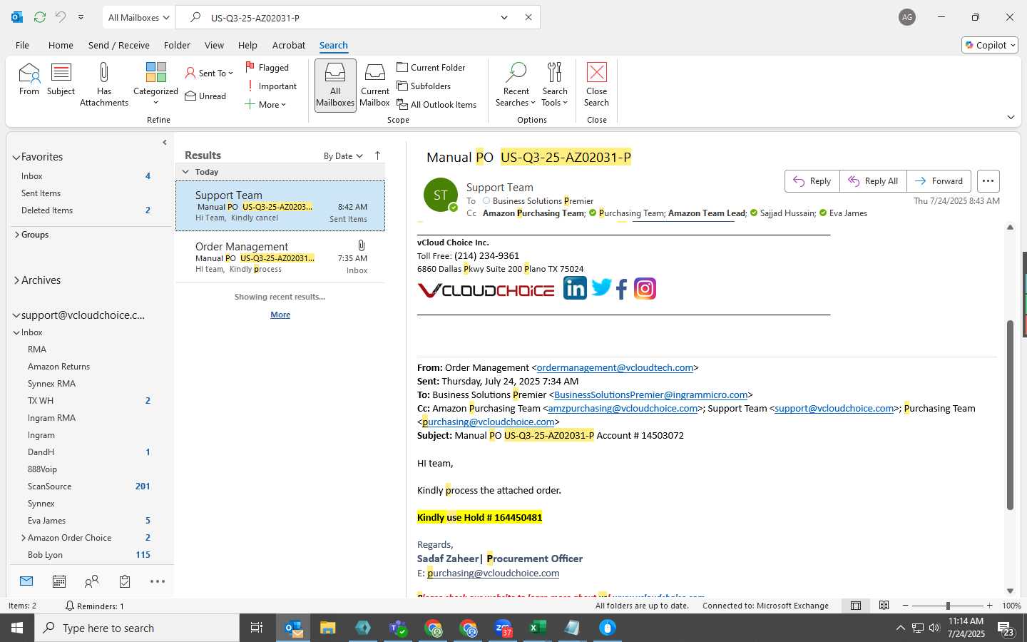The width and height of the screenshot is (1027, 642).
Task: Open the Twitter icon in signature
Action: point(601,287)
